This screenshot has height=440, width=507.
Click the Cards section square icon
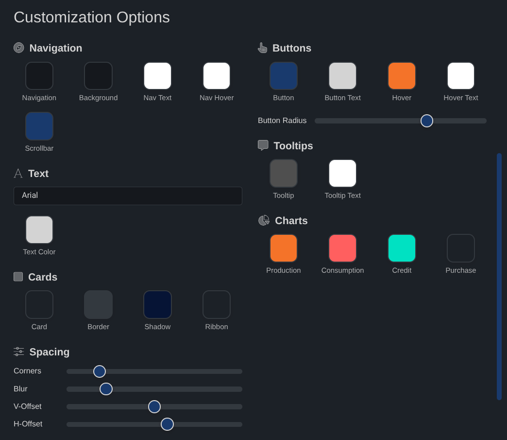[x=18, y=277]
